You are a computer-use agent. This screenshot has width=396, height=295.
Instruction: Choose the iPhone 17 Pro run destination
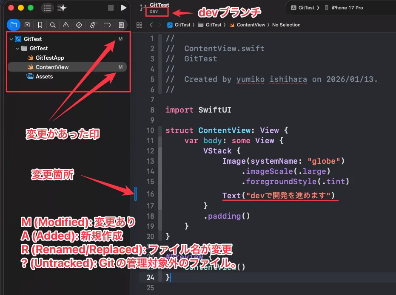point(344,8)
